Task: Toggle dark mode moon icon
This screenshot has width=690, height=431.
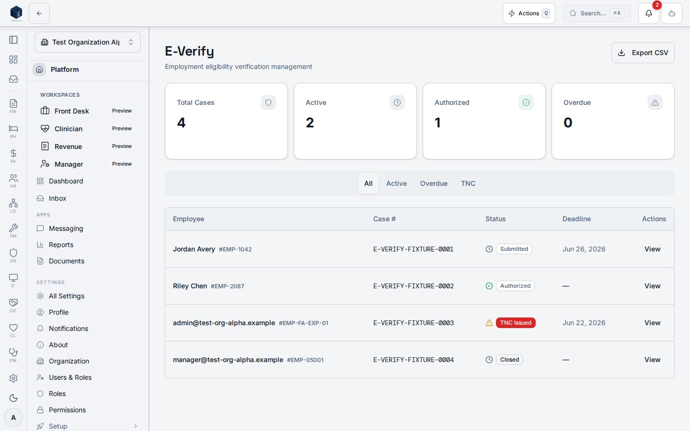Action: coord(13,398)
